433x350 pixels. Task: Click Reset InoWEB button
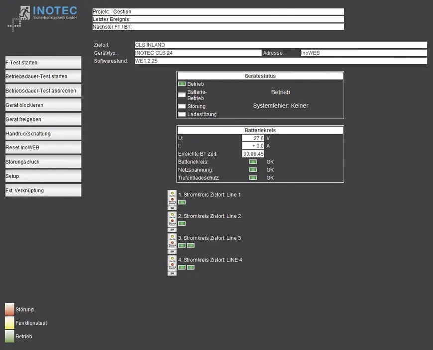pos(43,148)
